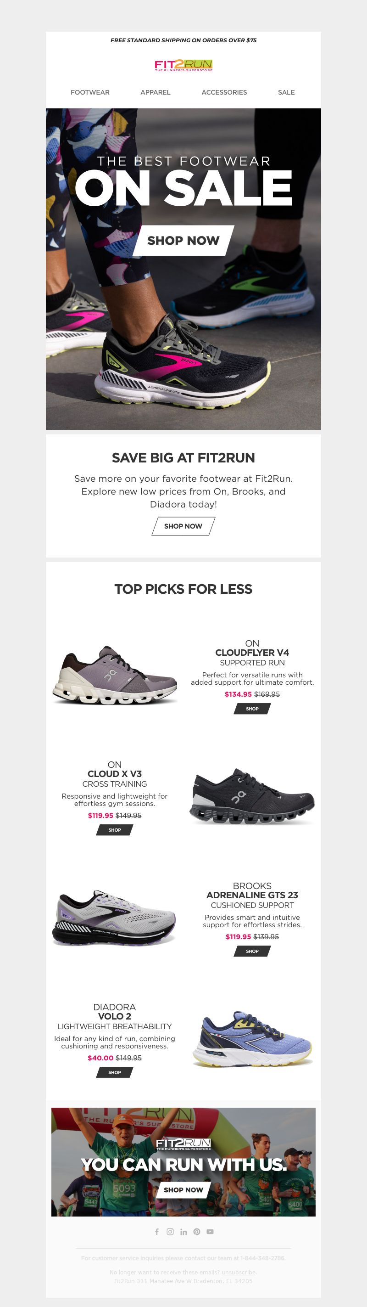Open the LinkedIn icon in footer
The width and height of the screenshot is (367, 1307).
(x=183, y=1231)
